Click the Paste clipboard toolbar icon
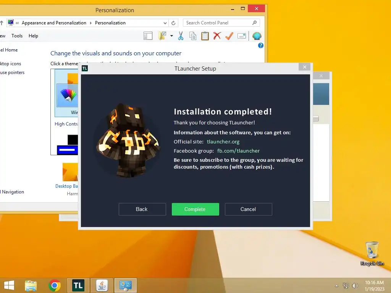The image size is (391, 293). (205, 36)
